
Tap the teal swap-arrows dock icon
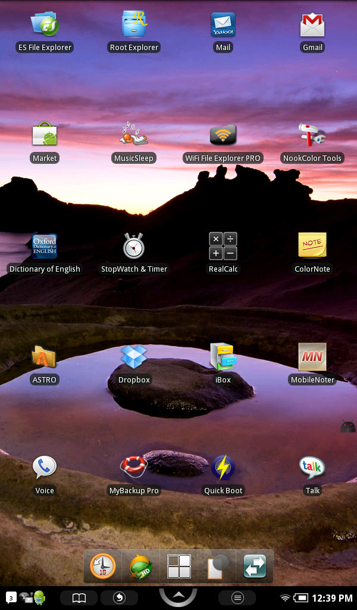coord(255,566)
